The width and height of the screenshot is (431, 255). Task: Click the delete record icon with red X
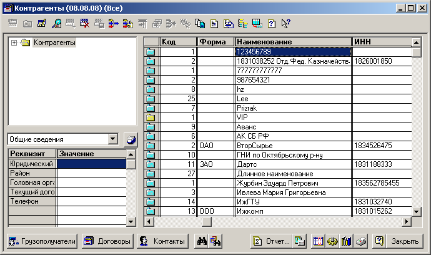[84, 24]
